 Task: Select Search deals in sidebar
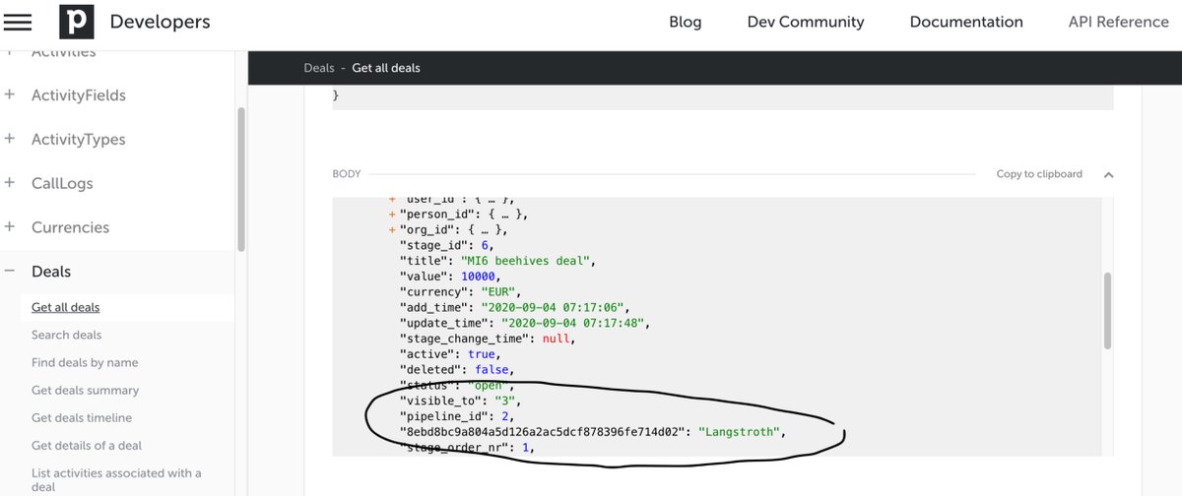tap(66, 335)
